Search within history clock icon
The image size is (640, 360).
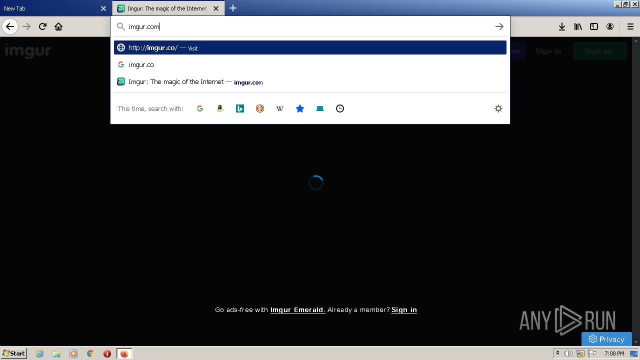(340, 108)
